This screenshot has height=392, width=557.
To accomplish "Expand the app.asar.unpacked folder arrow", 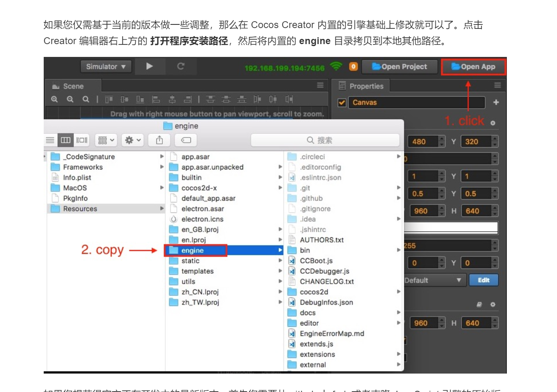I will click(x=280, y=167).
